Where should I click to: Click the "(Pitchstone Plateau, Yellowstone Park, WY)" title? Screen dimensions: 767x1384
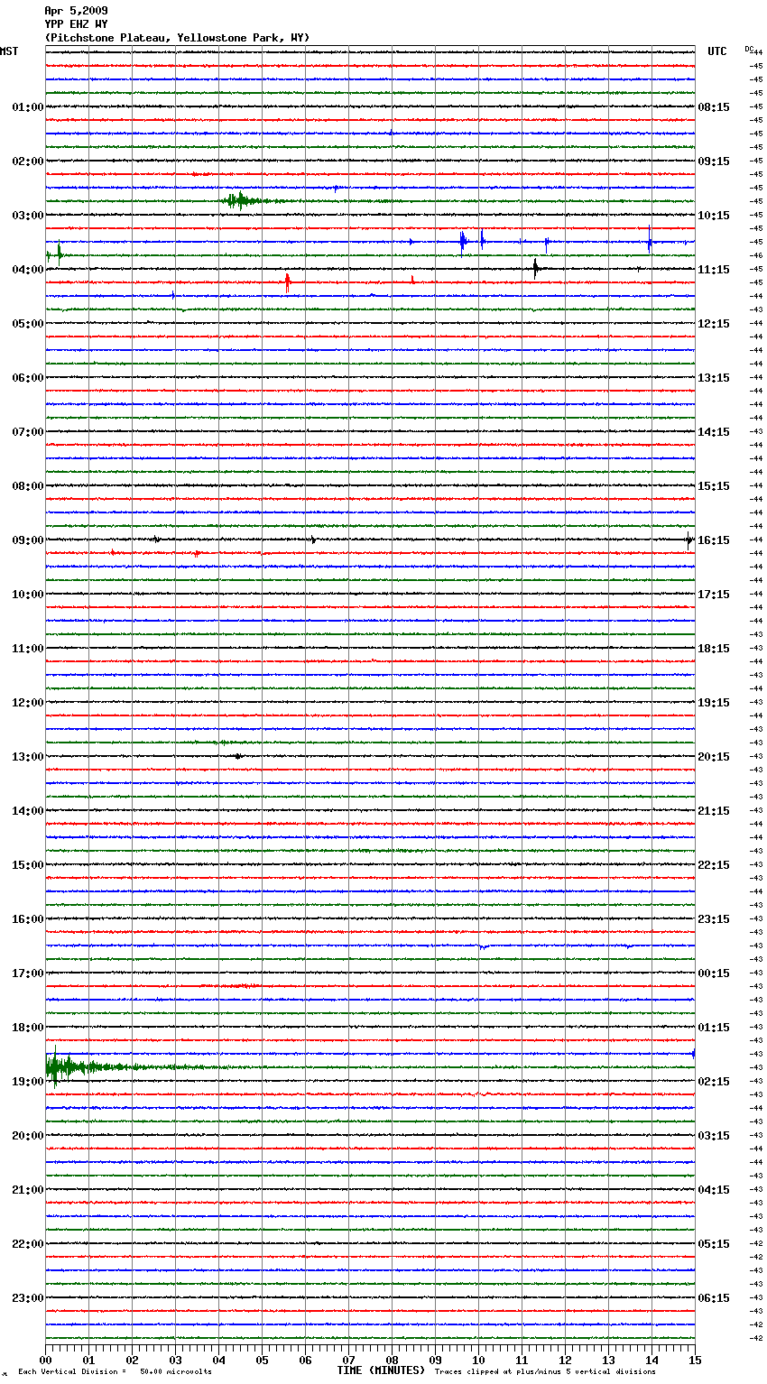pos(177,38)
